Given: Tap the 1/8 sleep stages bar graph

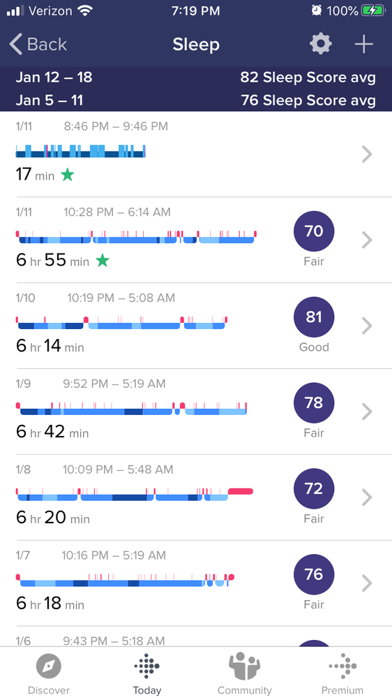Looking at the screenshot, I should [x=135, y=494].
